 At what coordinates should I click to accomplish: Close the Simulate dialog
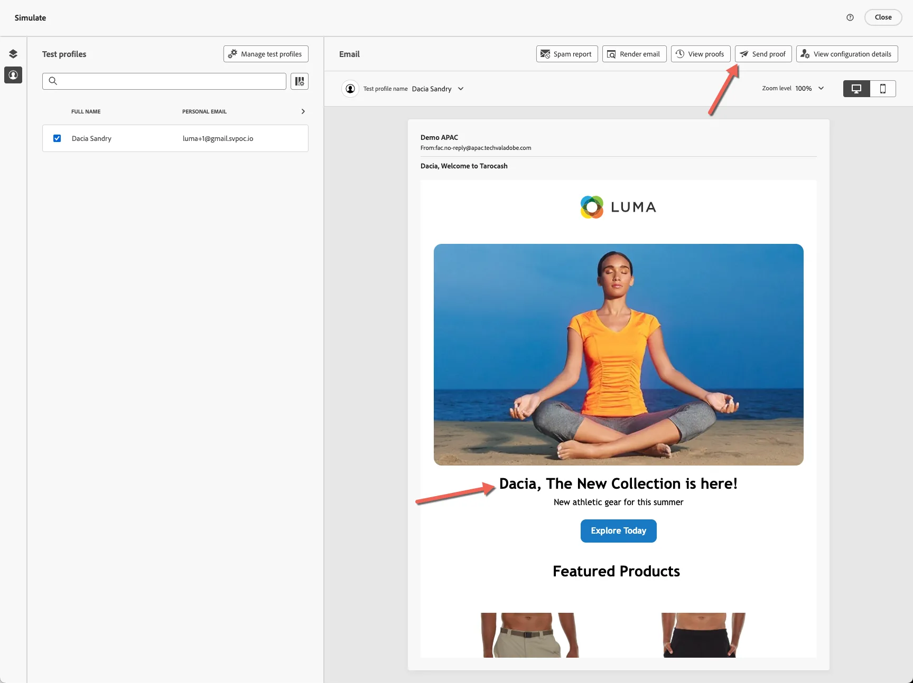coord(883,17)
